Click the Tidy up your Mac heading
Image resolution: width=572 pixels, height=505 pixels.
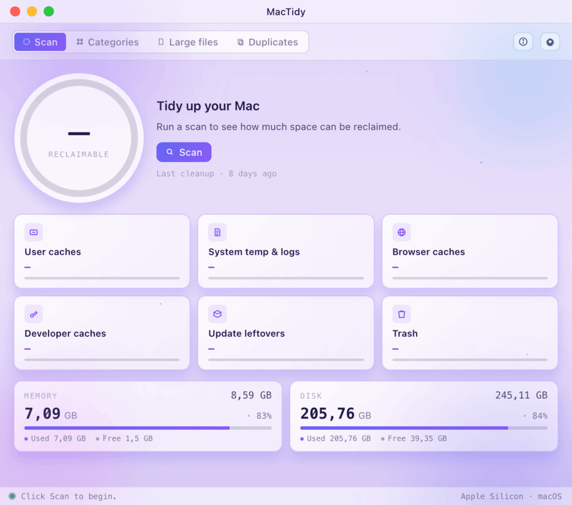[x=208, y=106]
